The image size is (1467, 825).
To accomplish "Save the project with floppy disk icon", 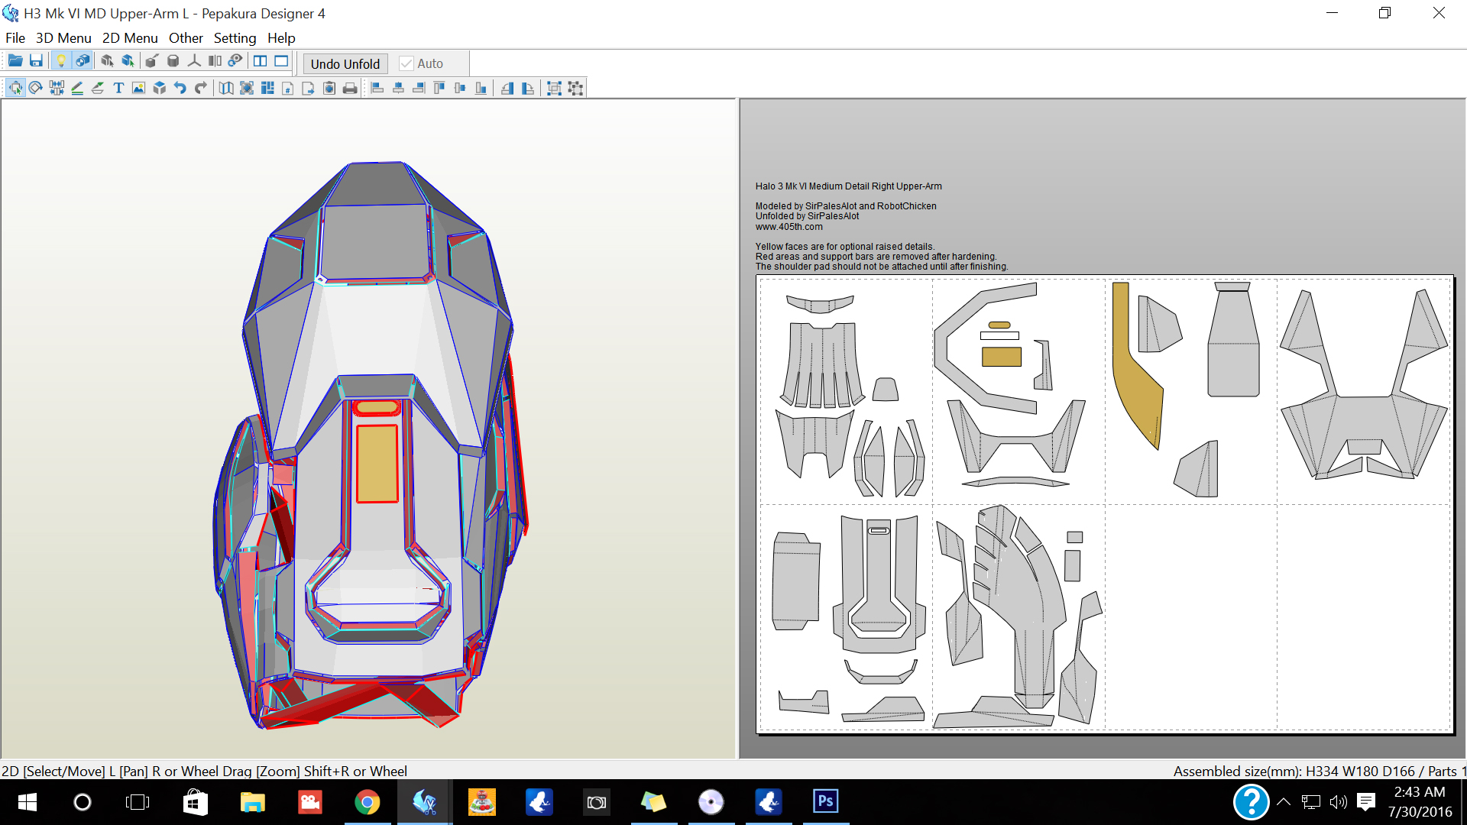I will point(36,61).
